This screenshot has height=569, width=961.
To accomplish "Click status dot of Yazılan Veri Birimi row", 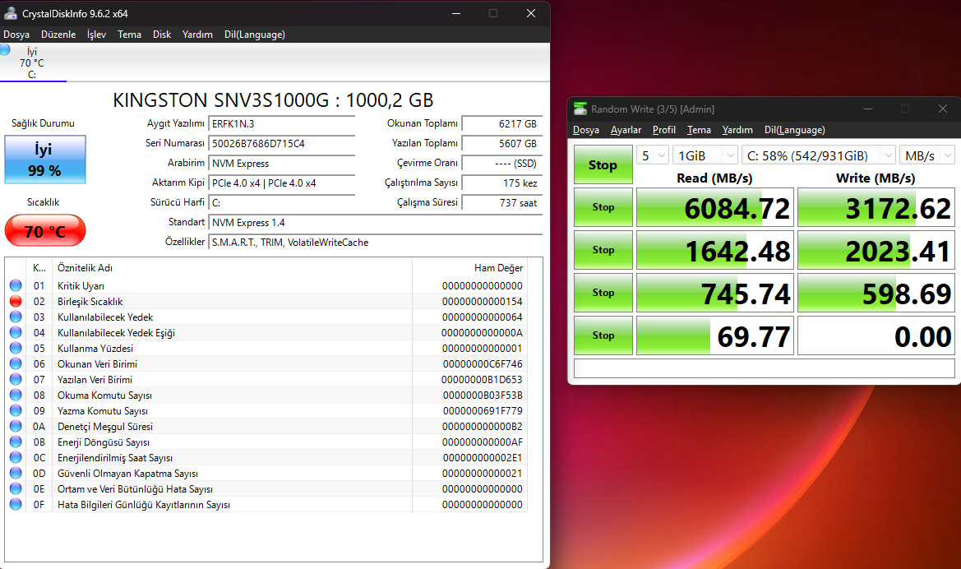I will (16, 379).
